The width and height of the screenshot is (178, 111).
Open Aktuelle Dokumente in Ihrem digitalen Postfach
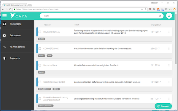coord(96,65)
